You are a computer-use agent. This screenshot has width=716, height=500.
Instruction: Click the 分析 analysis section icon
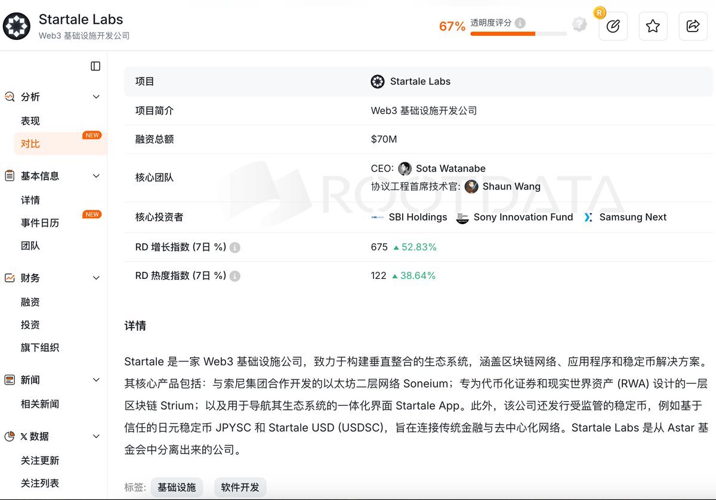[10, 97]
